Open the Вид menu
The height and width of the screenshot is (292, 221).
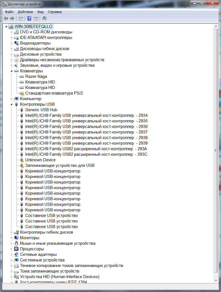pyautogui.click(x=41, y=12)
